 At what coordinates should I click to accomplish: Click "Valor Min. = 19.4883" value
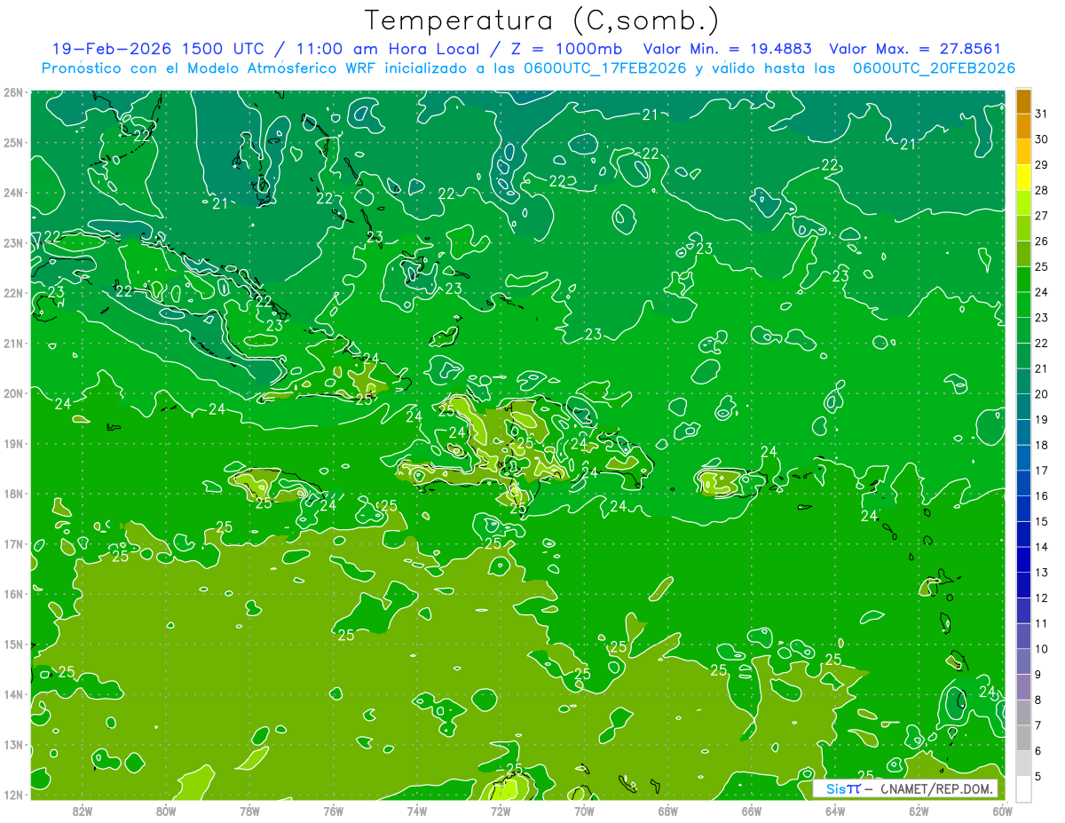730,49
